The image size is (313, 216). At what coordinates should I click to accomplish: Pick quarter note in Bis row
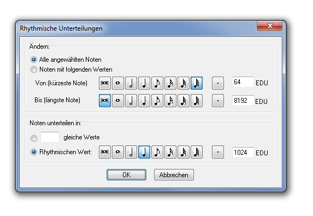pyautogui.click(x=144, y=101)
